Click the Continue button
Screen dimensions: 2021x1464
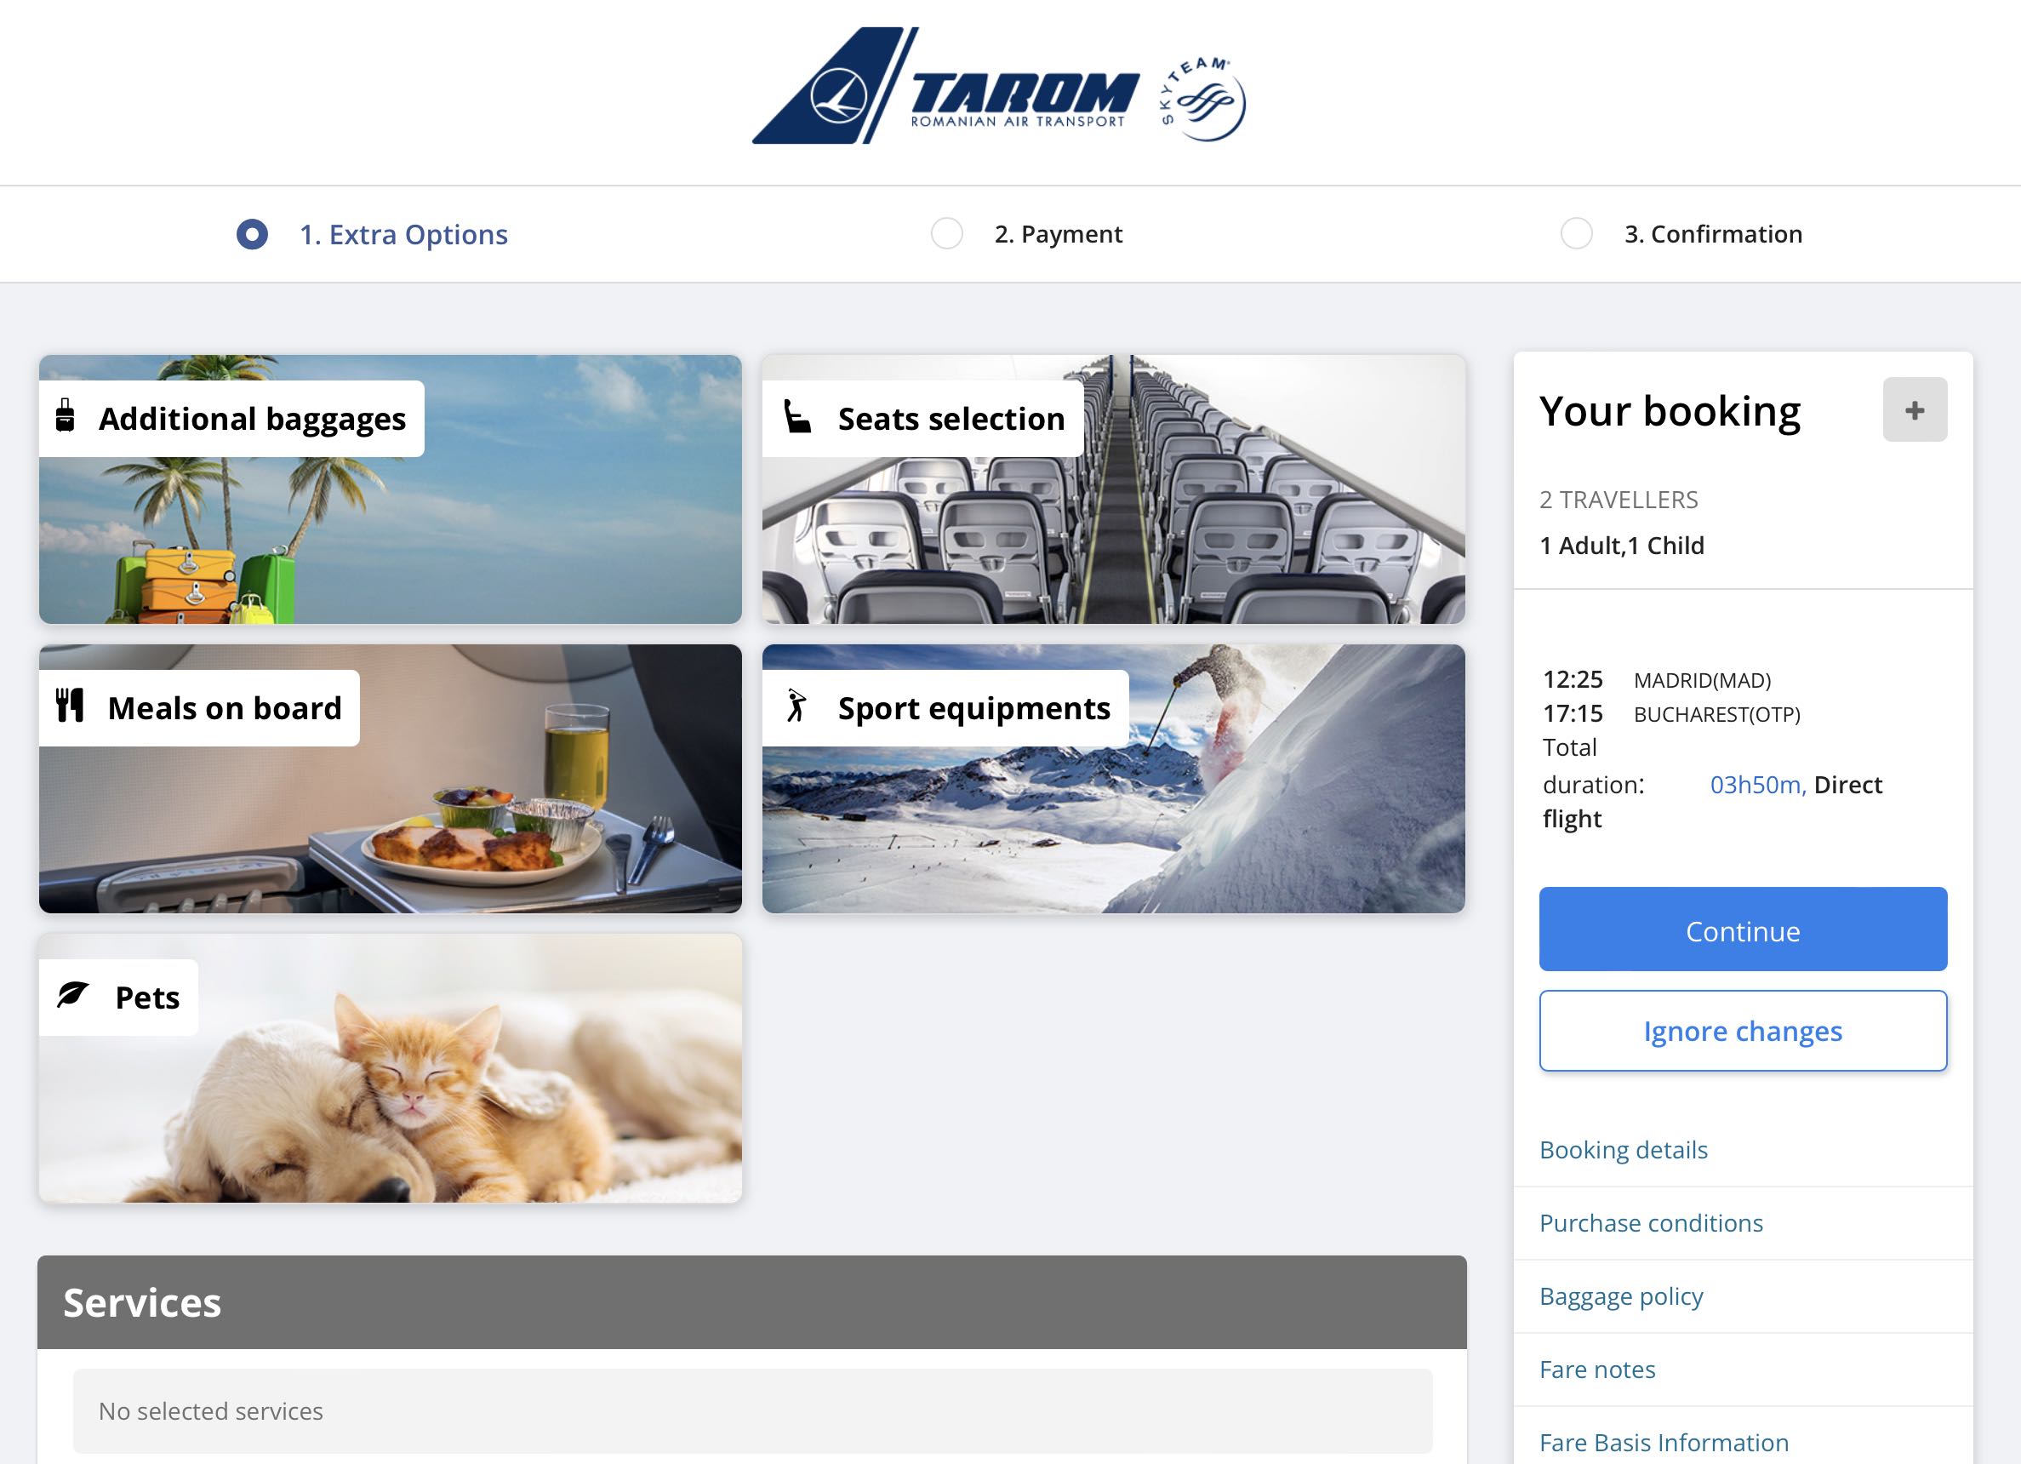pyautogui.click(x=1744, y=930)
